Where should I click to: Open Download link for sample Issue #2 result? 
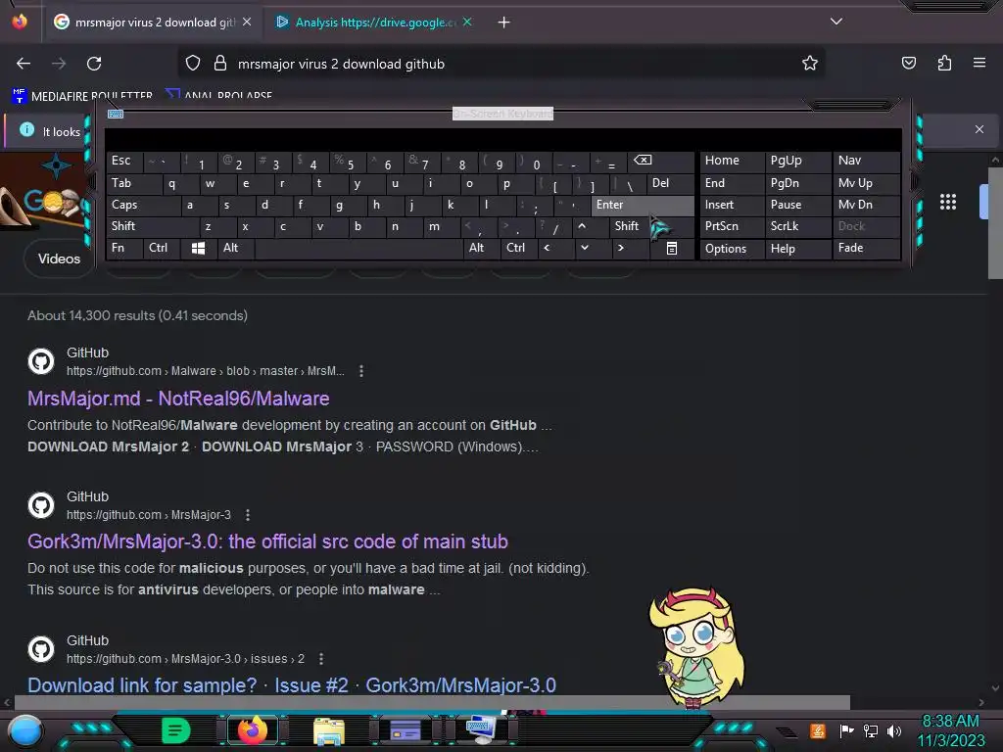(x=292, y=684)
